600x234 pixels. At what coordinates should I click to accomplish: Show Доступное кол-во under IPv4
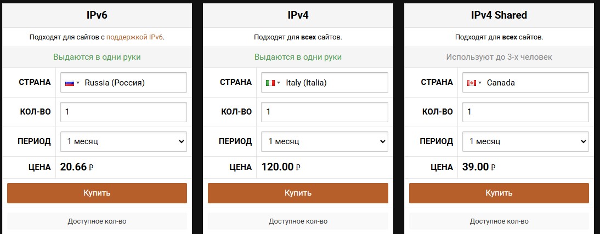pyautogui.click(x=298, y=221)
